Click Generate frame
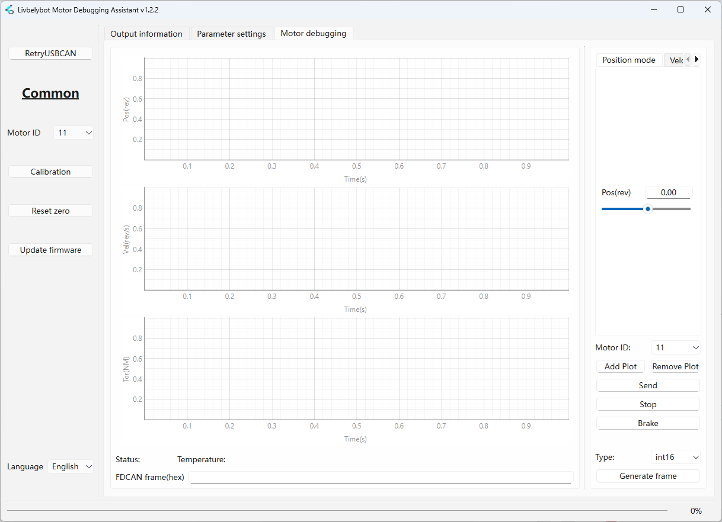Screen dimensions: 722x522 [648, 476]
